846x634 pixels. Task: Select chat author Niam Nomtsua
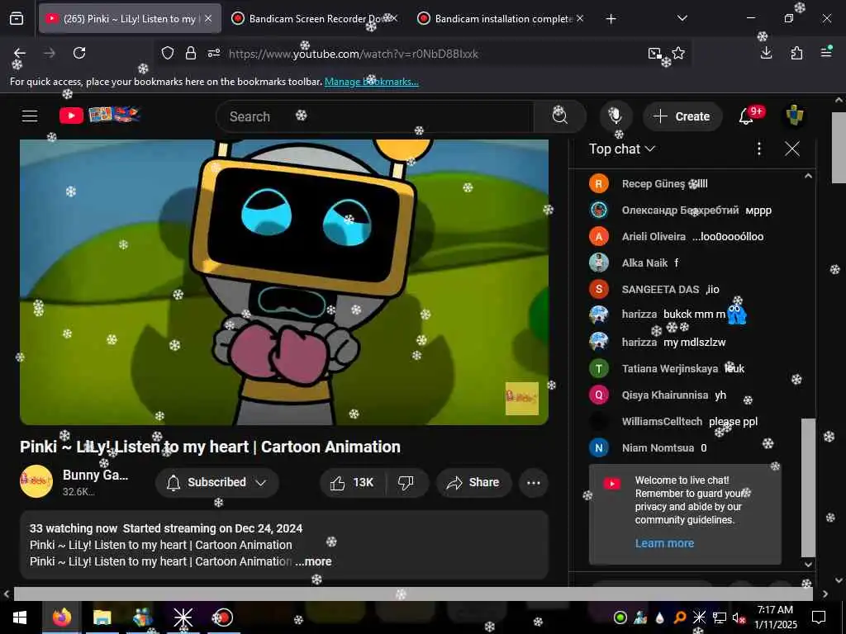click(658, 448)
